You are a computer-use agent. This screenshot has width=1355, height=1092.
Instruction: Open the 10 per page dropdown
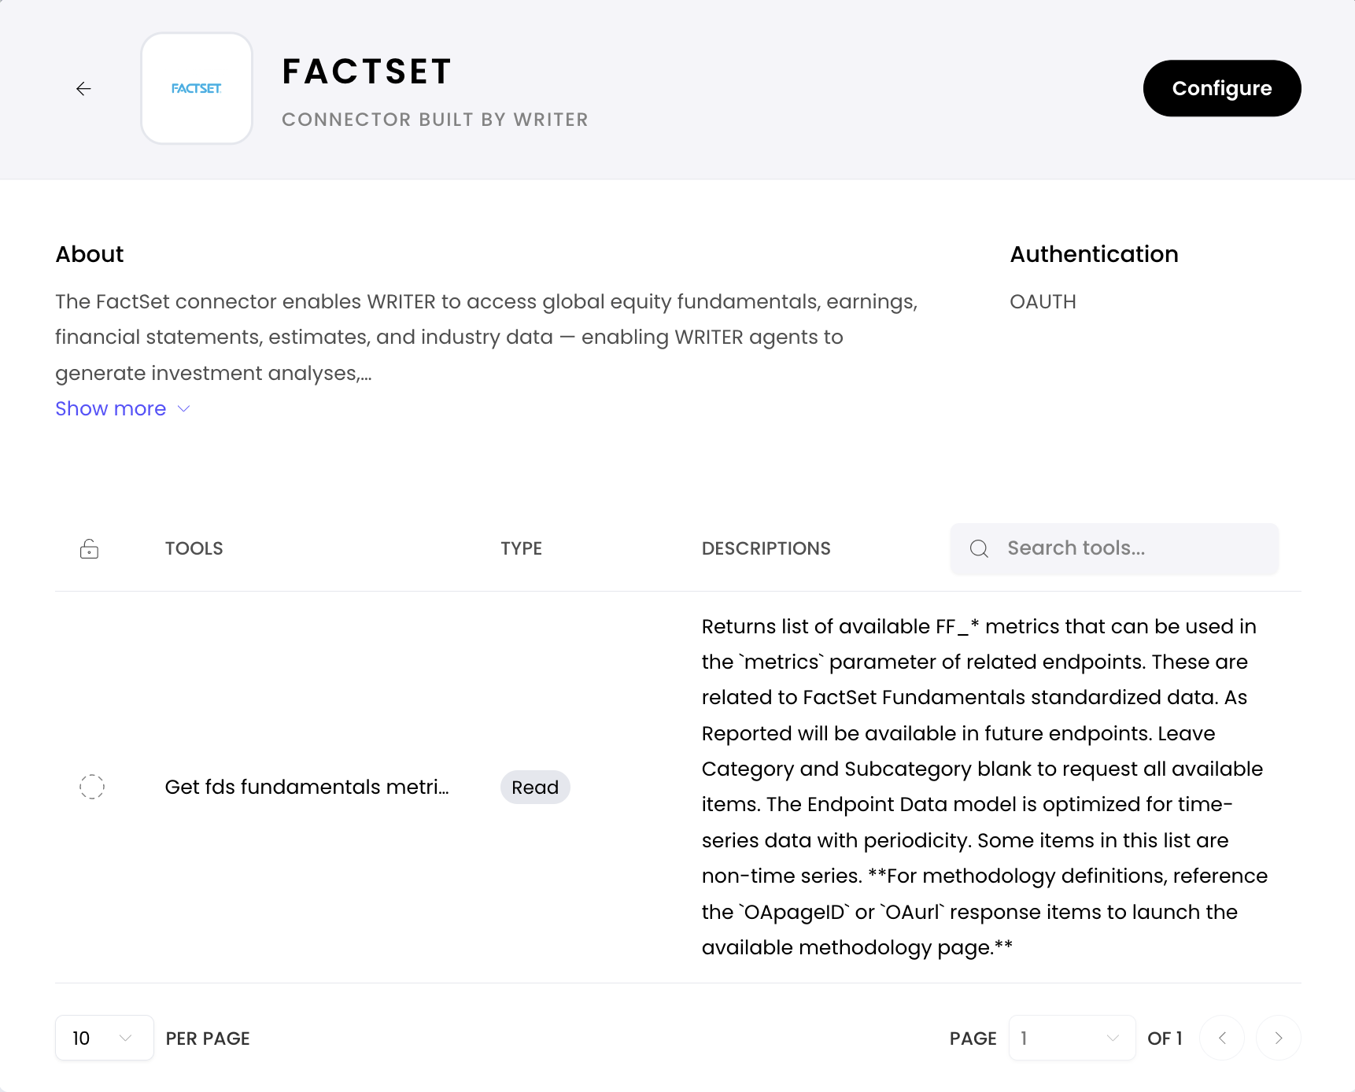coord(104,1038)
